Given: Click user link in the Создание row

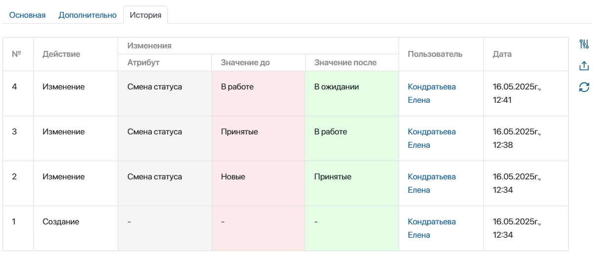Looking at the screenshot, I should pyautogui.click(x=431, y=228).
